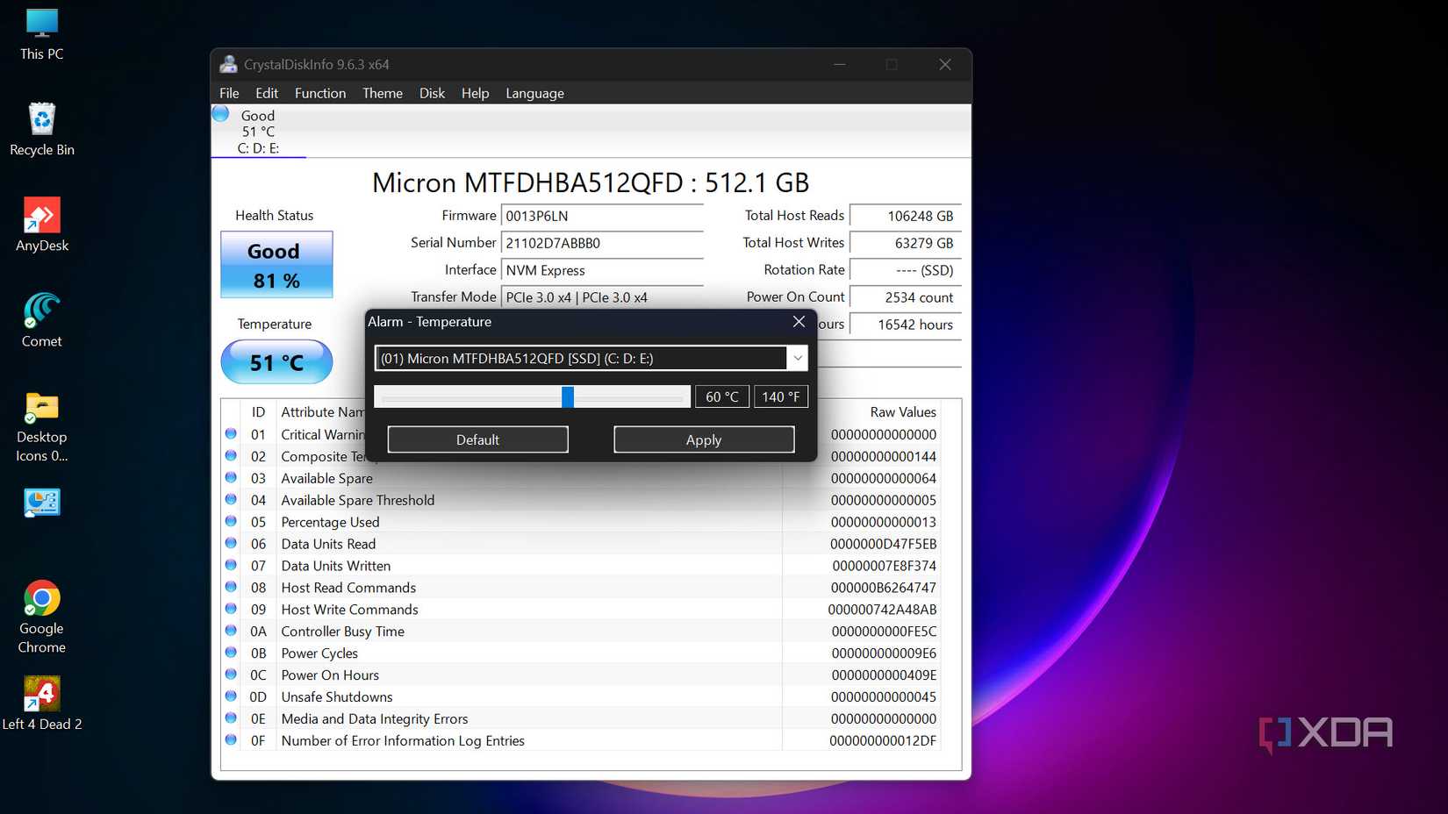Screen dimensions: 1448x814
Task: Reset the alarm to Default
Action: point(477,439)
